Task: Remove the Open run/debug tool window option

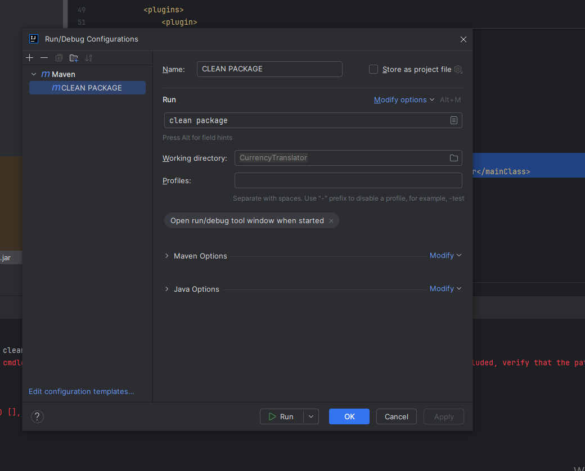Action: click(331, 221)
